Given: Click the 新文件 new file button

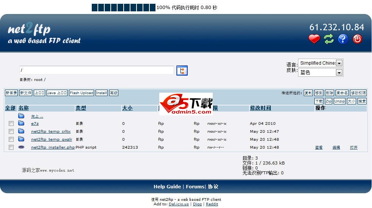Looking at the screenshot, I should (x=26, y=93).
